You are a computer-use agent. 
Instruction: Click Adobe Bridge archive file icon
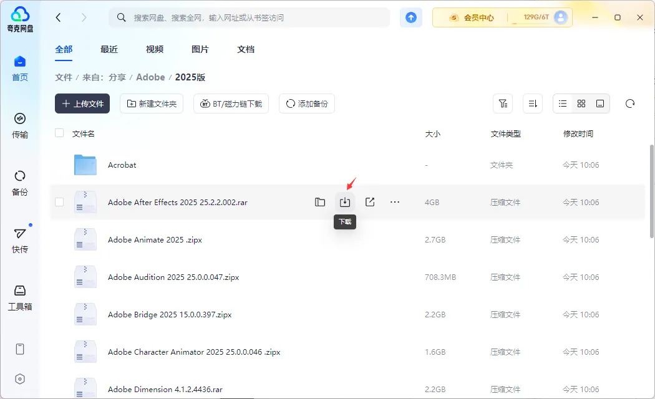(x=85, y=314)
